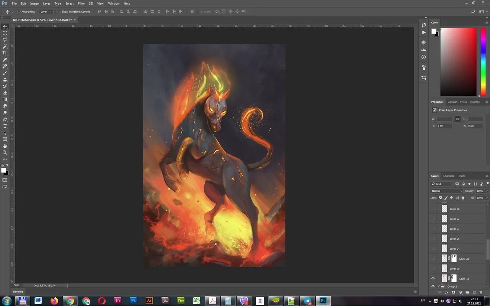Open the blend mode Normal dropdown
490x306 pixels.
click(x=447, y=191)
